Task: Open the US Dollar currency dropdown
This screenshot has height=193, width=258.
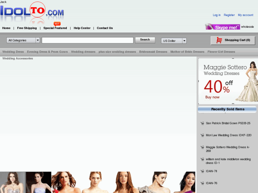Action: (174, 41)
